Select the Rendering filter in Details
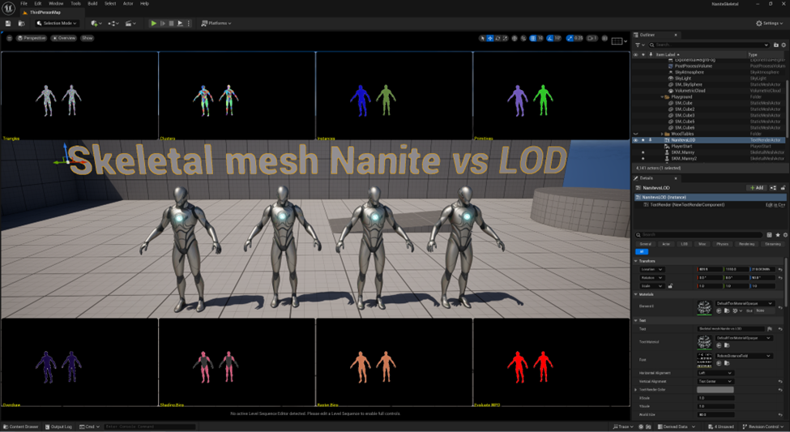Image resolution: width=790 pixels, height=432 pixels. (x=746, y=244)
